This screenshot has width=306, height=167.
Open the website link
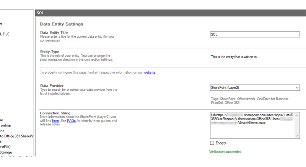[150, 72]
